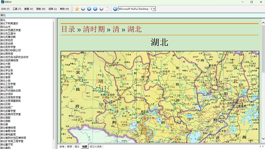This screenshot has width=265, height=149.
Task: Click the yellow star favorites icon
Action: click(77, 9)
